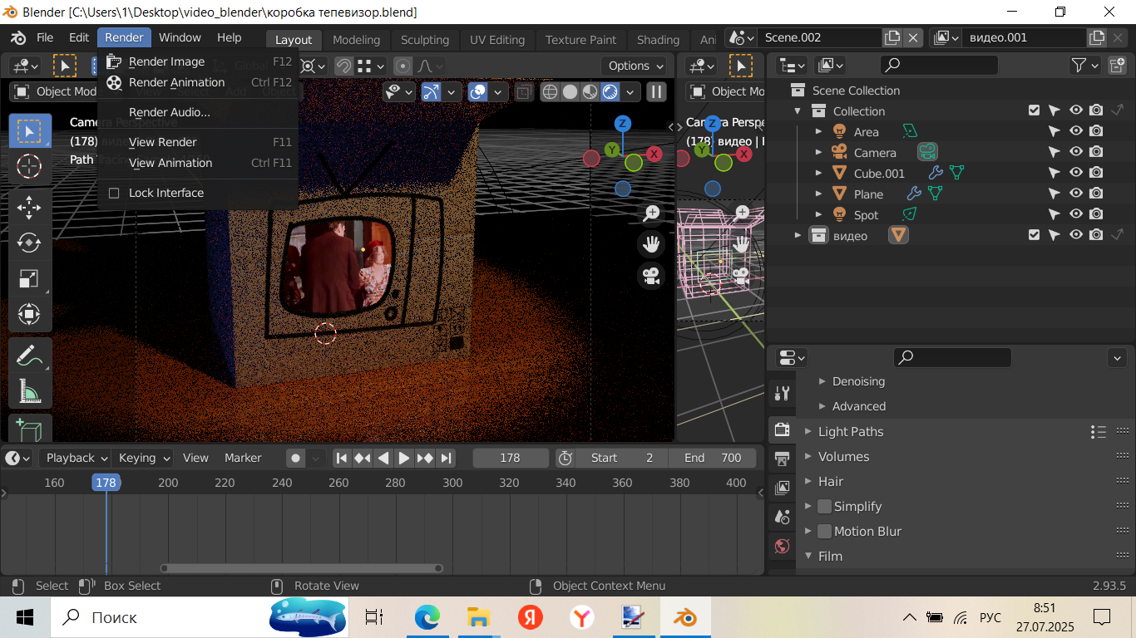The image size is (1136, 638).
Task: Select the Move tool in toolbar
Action: click(29, 207)
